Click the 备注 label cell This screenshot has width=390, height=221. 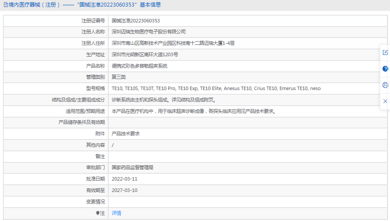[56, 156]
